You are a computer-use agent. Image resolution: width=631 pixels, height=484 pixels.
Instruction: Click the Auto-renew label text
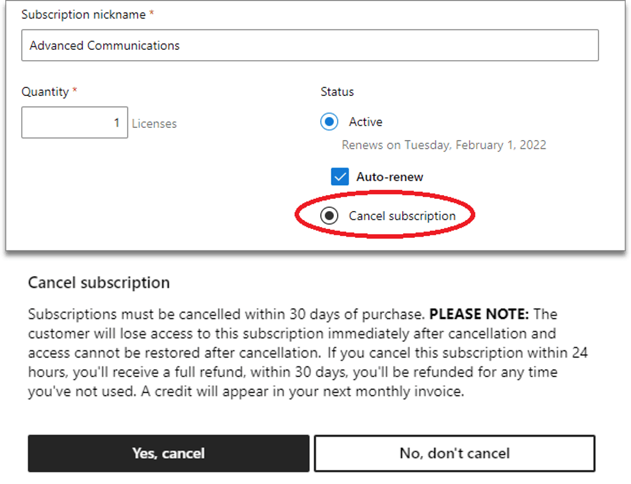click(389, 177)
